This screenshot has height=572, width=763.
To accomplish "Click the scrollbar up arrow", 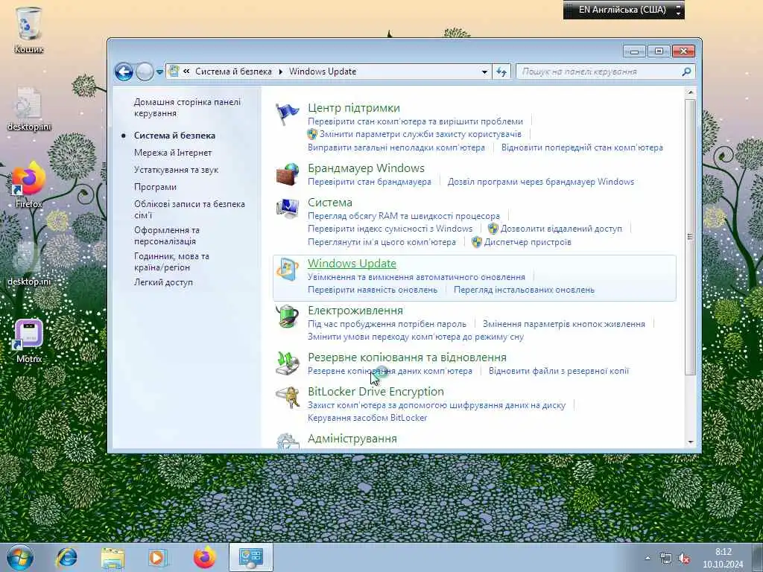I will point(691,92).
